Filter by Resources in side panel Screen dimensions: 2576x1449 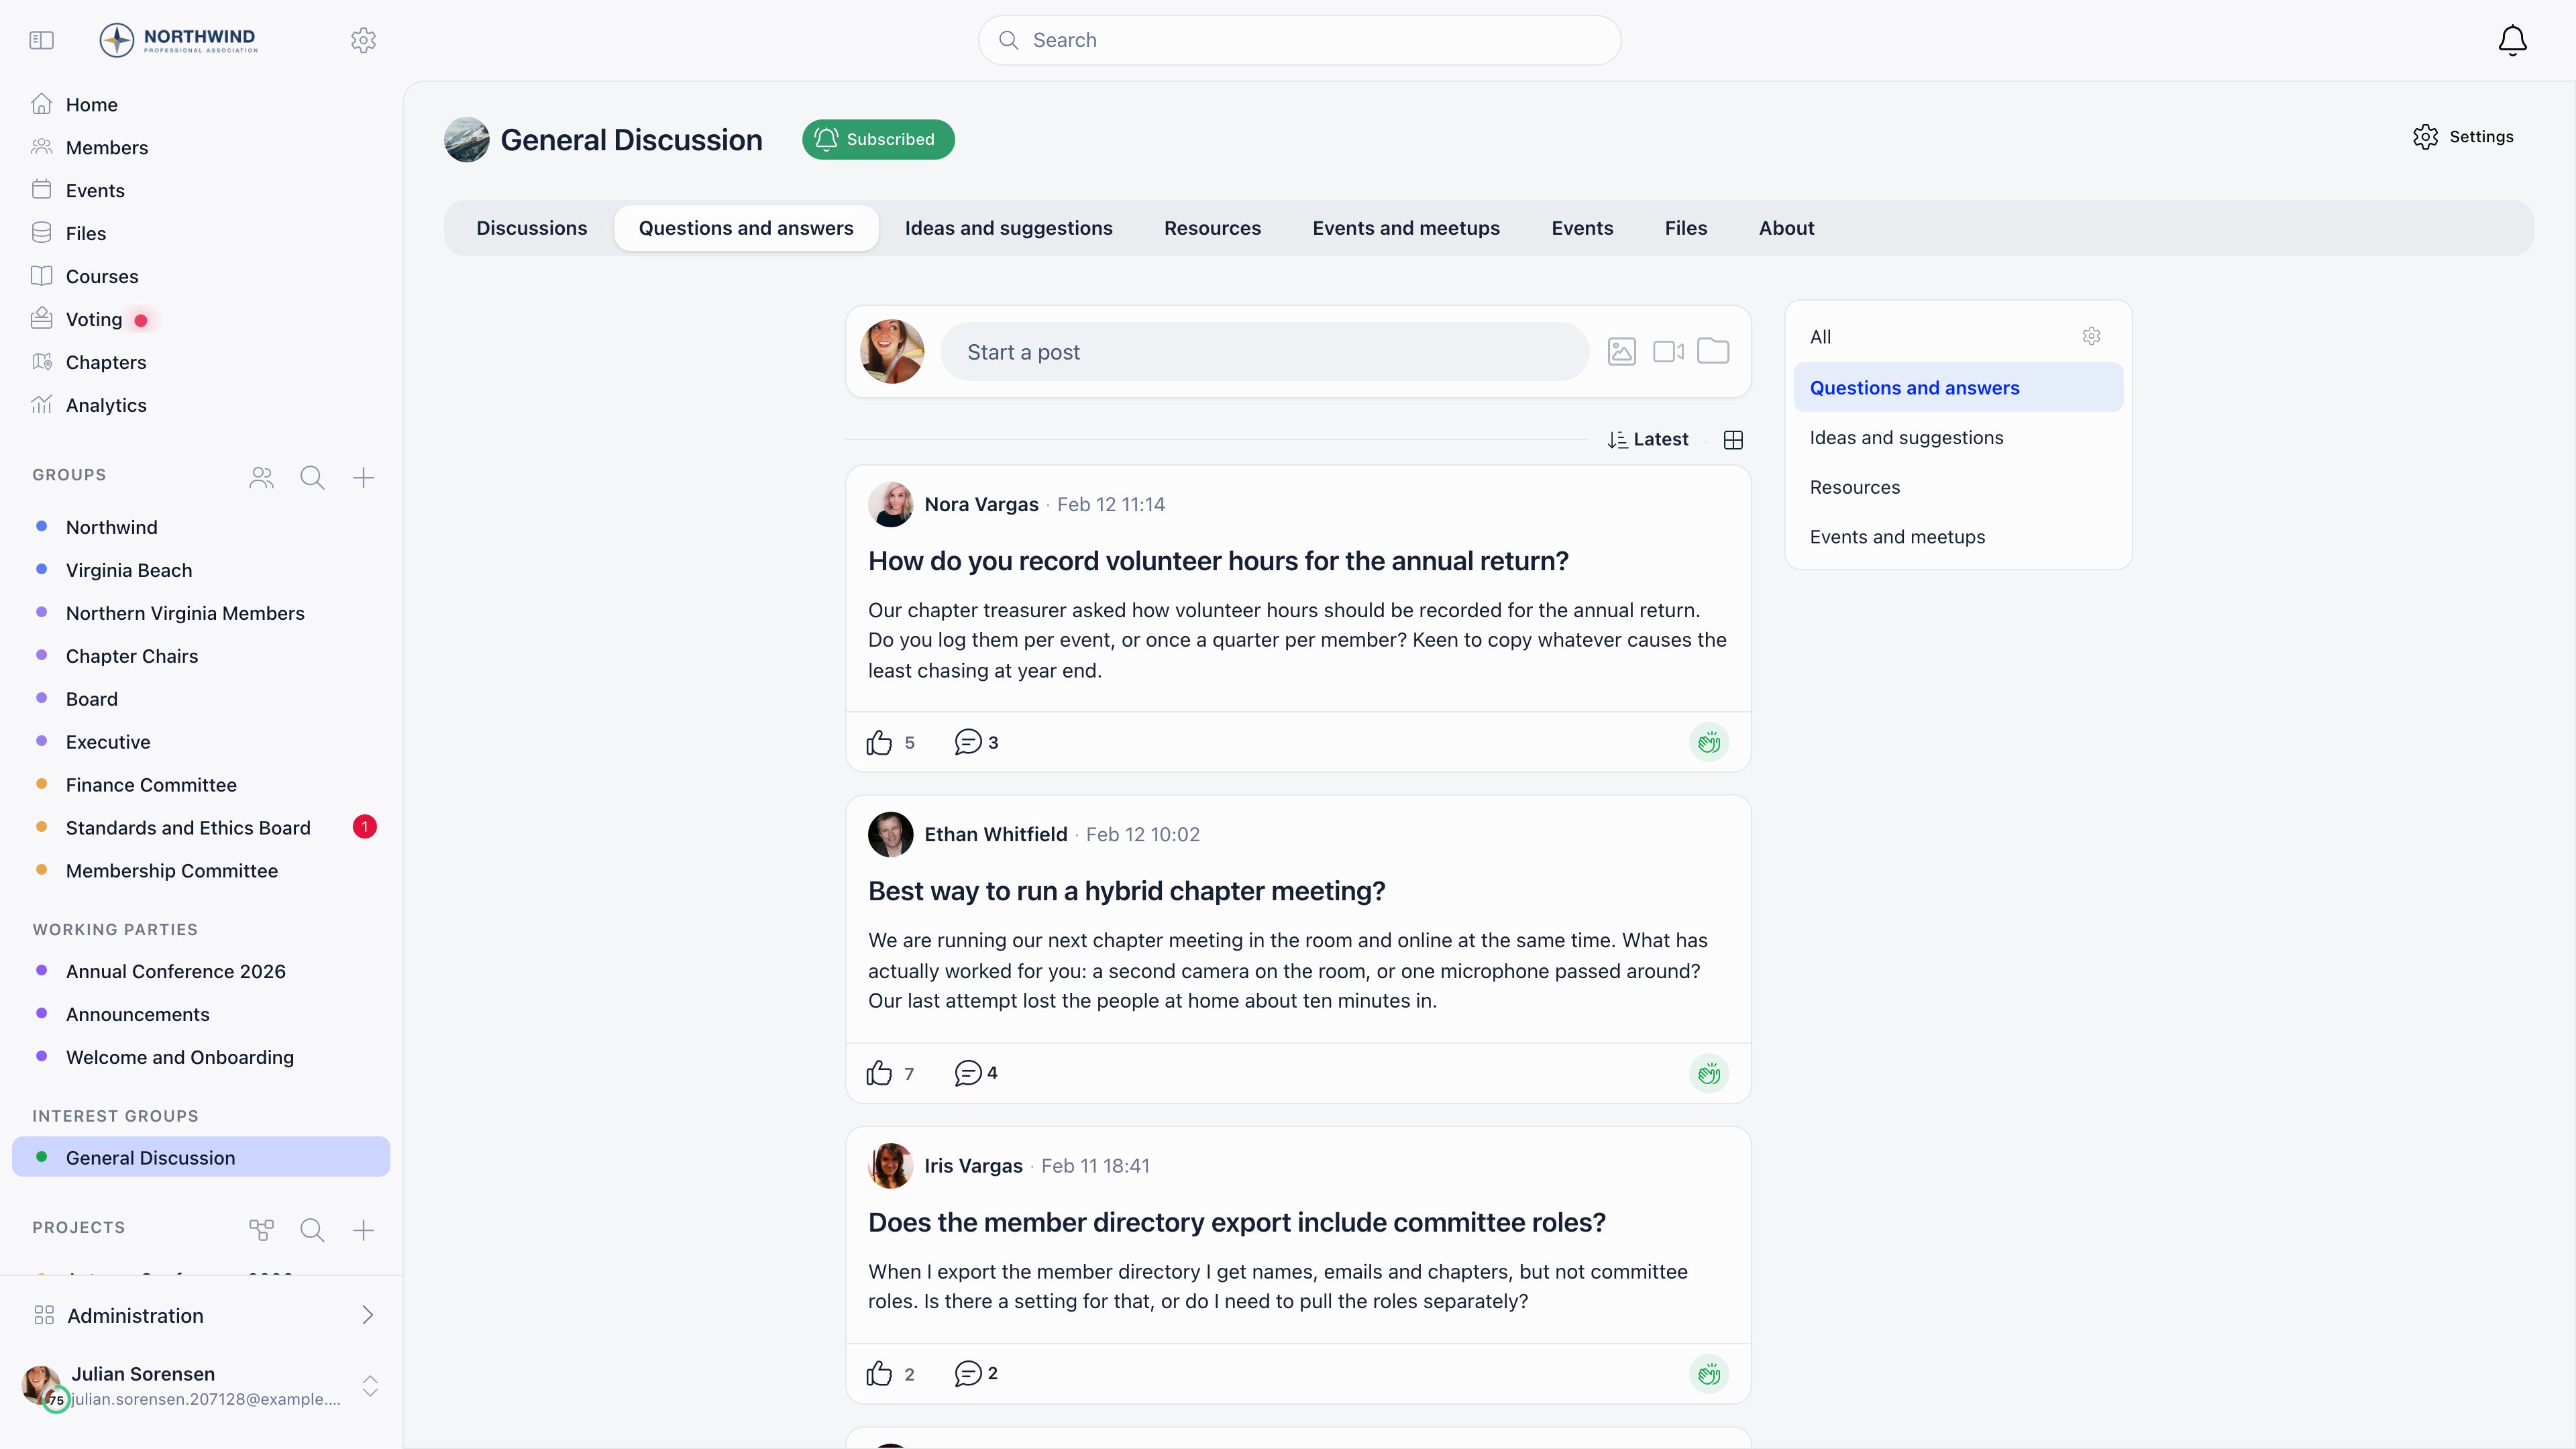click(1958, 488)
